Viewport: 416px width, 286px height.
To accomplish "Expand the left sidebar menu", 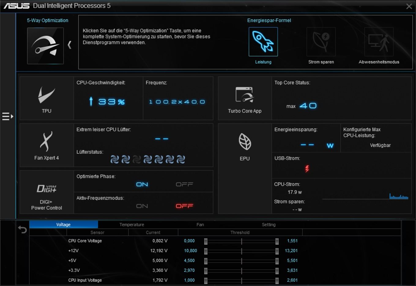I will 8,116.
